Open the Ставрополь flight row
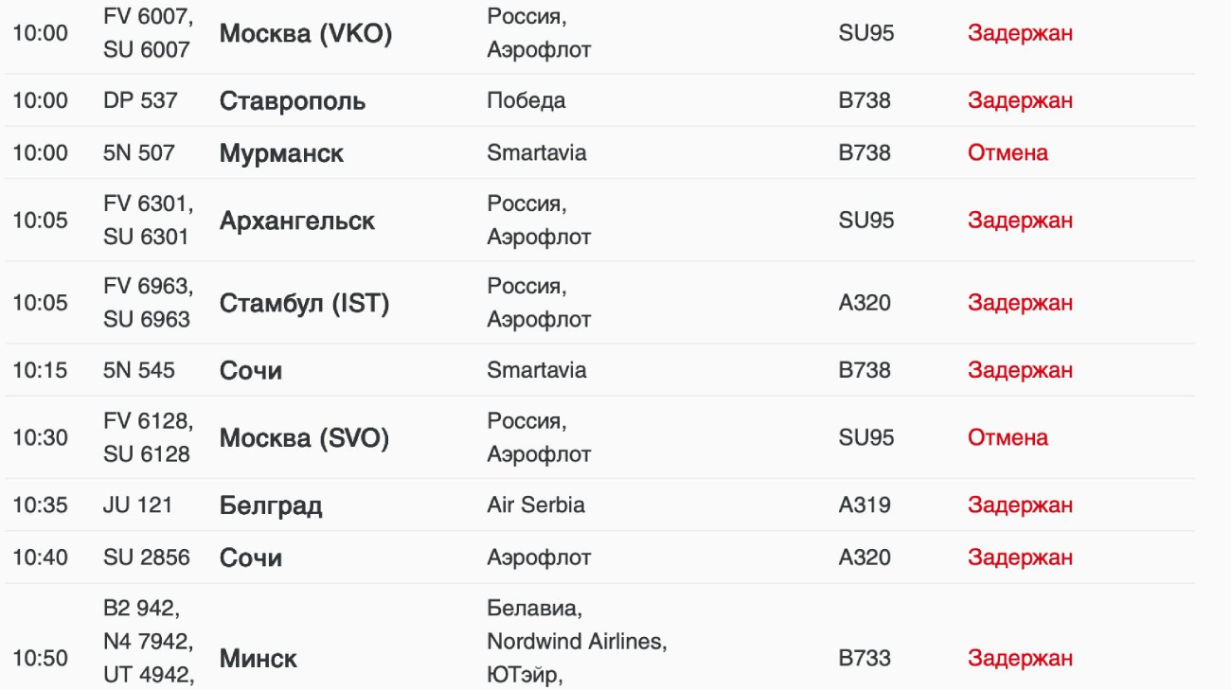The width and height of the screenshot is (1231, 690). pyautogui.click(x=292, y=101)
